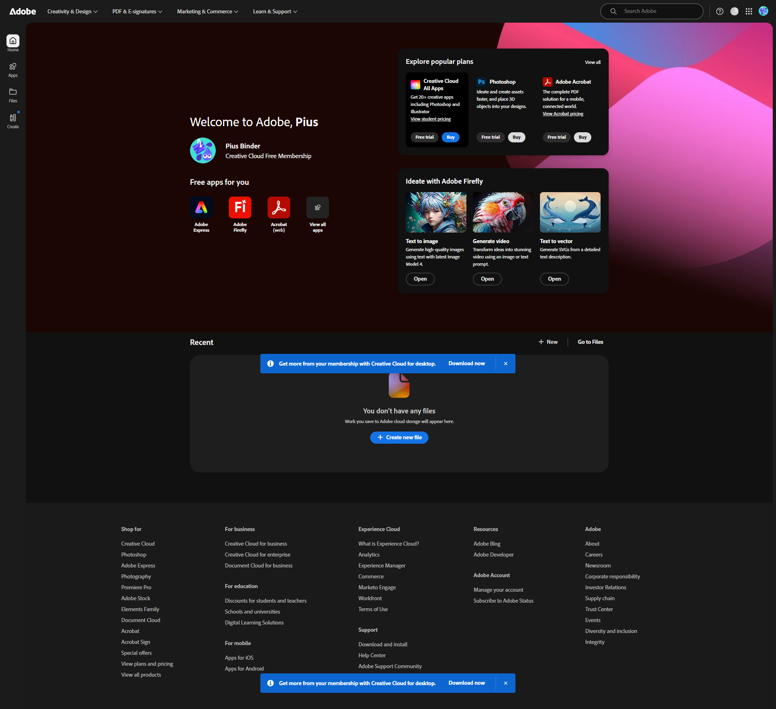
Task: Click the empty-files document illustration
Action: point(399,385)
